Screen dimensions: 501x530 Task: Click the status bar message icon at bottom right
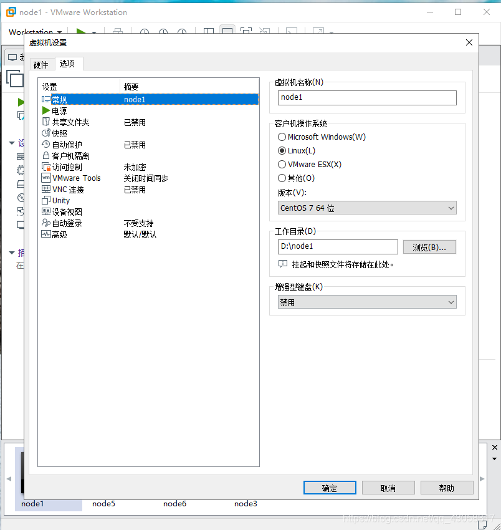pos(482,525)
